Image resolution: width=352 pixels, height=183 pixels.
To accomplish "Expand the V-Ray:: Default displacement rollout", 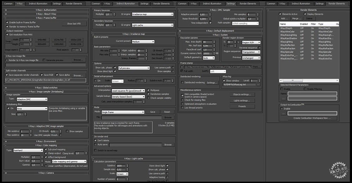I will point(220,31).
